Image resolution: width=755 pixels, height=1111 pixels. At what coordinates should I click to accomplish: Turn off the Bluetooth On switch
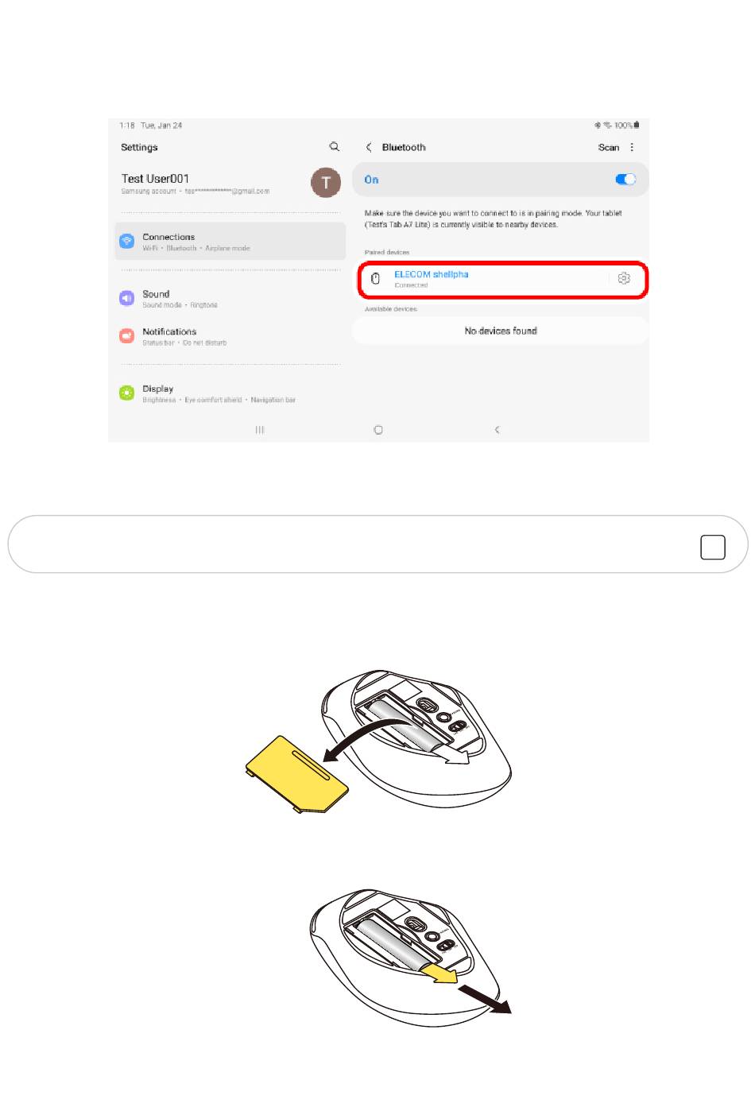pyautogui.click(x=625, y=180)
